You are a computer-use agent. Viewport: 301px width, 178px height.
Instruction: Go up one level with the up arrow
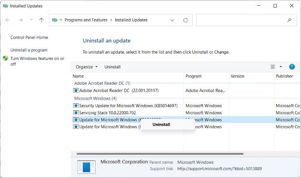coord(41,20)
